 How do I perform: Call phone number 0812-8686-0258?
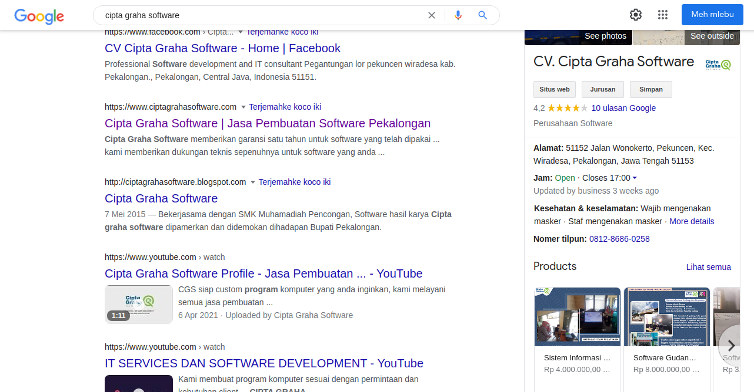(619, 239)
